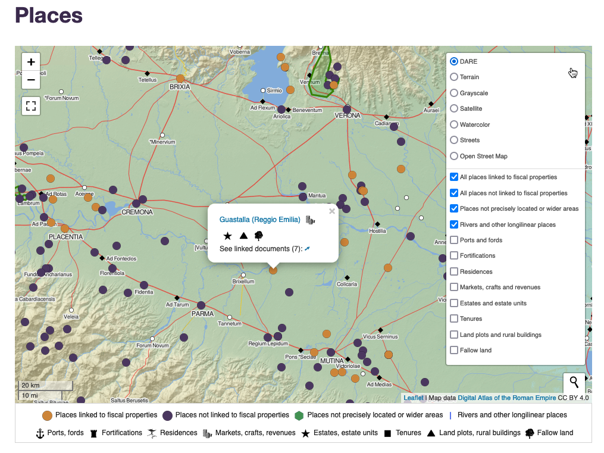Toggle fullscreen map view
Image resolution: width=604 pixels, height=453 pixels.
31,105
